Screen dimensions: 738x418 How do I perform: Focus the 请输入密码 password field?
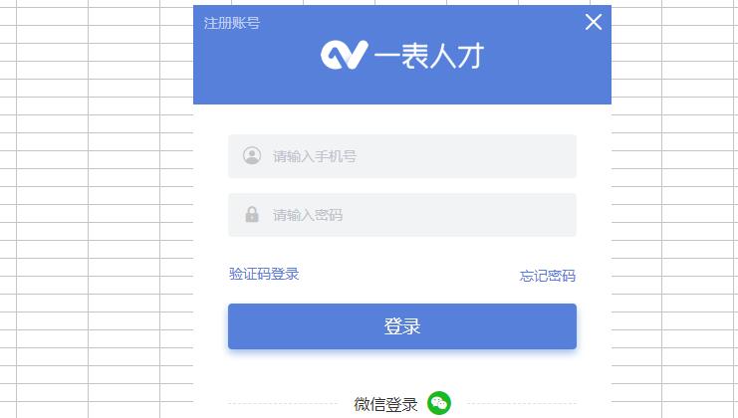pos(402,215)
